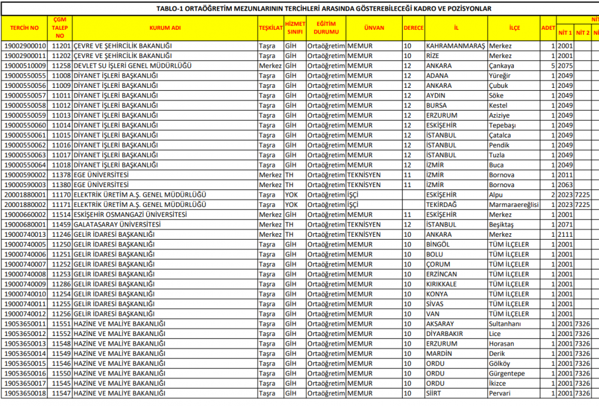Select the İLÇE column header
The image size is (599, 406).
tap(514, 28)
